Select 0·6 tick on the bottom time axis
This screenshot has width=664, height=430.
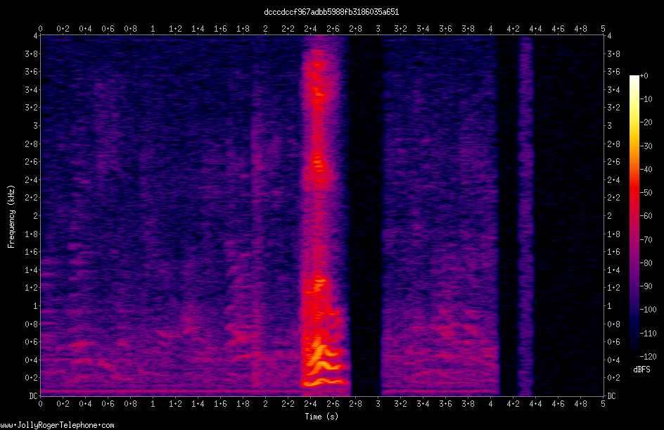click(108, 404)
